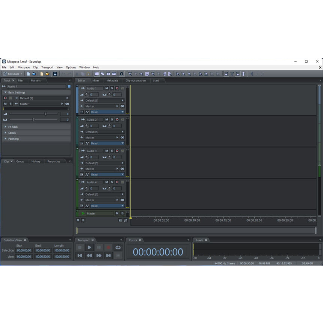Collapse the Basic Settings section
Viewport: 323px width, 323px height.
point(17,92)
